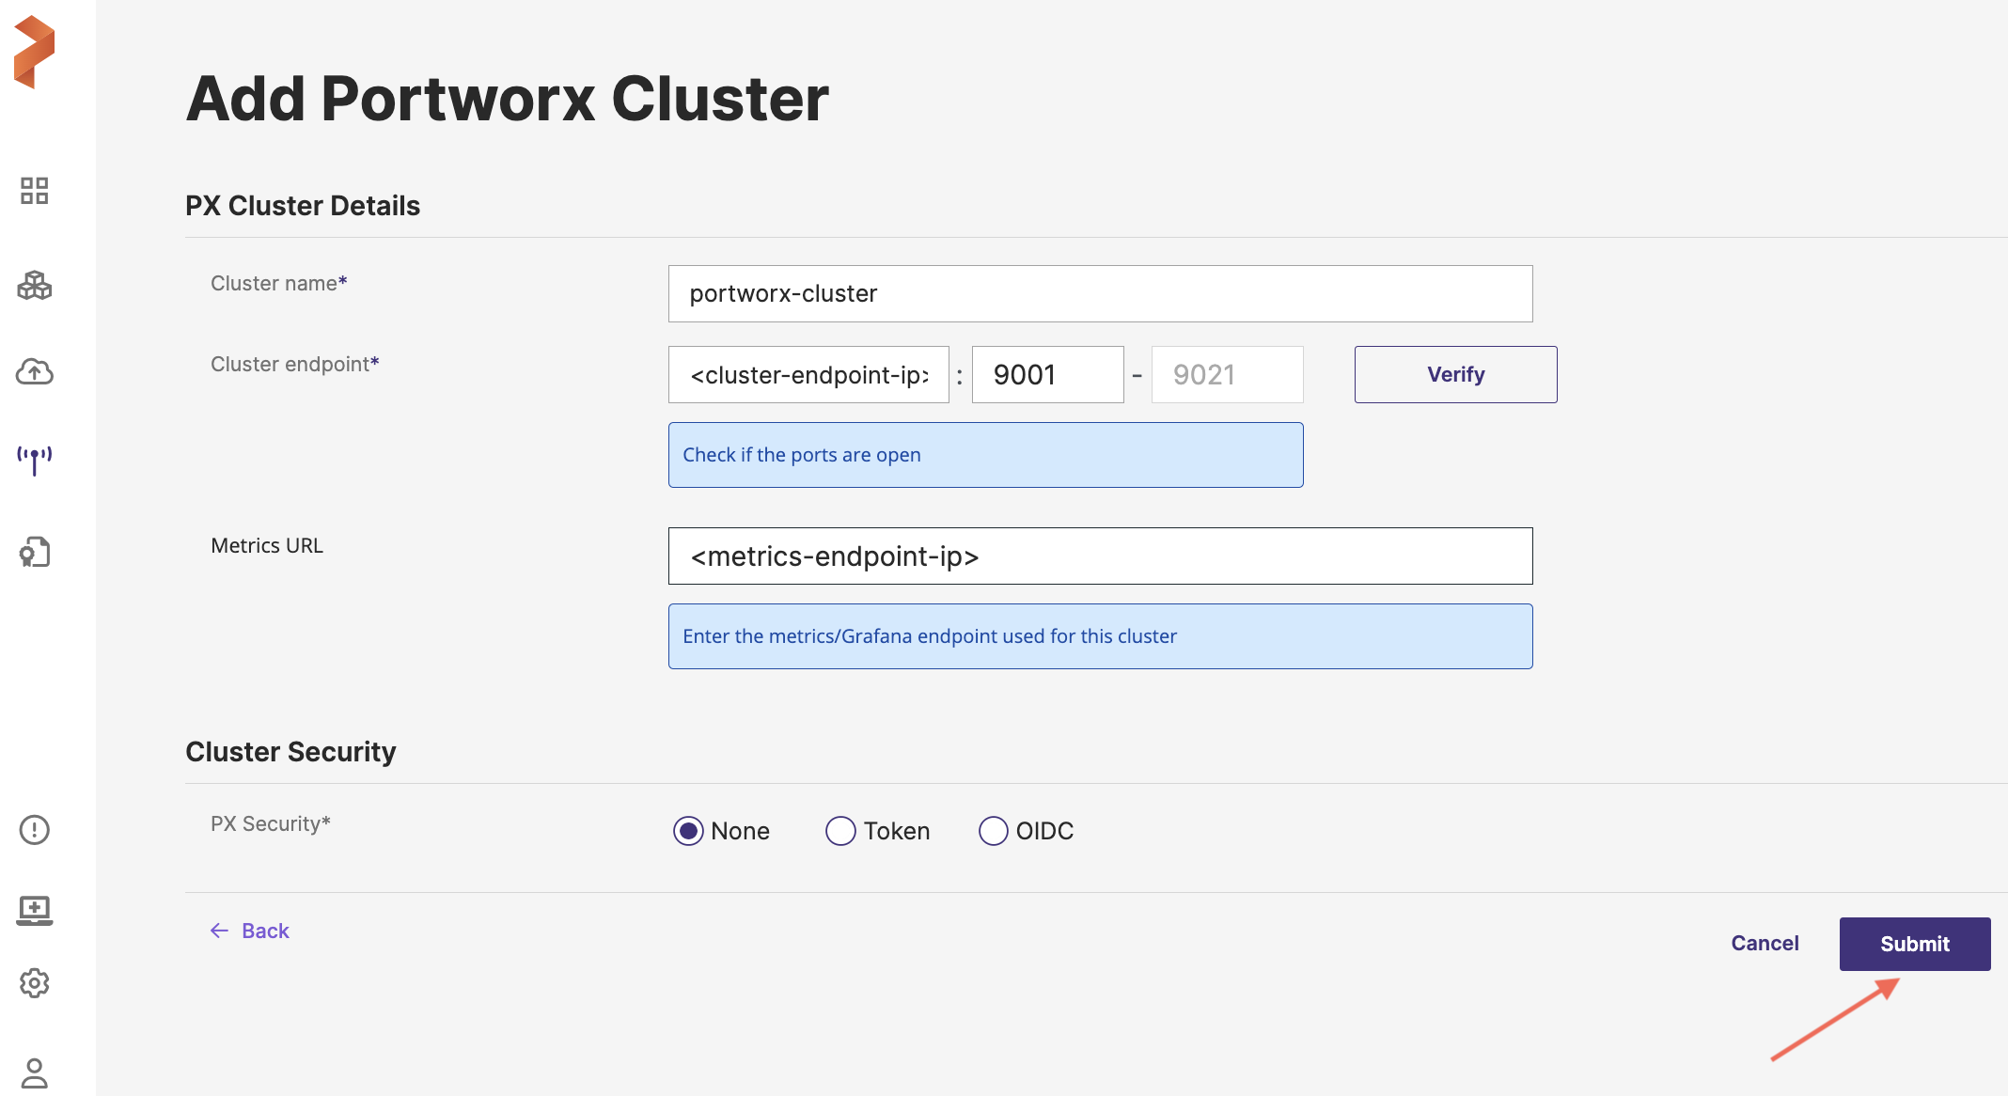Focus the Metrics URL input field
2008x1096 pixels.
(x=1100, y=556)
